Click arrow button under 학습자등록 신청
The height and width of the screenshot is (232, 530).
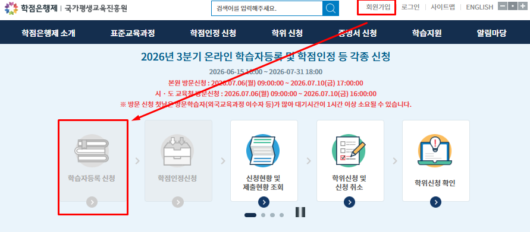click(92, 202)
